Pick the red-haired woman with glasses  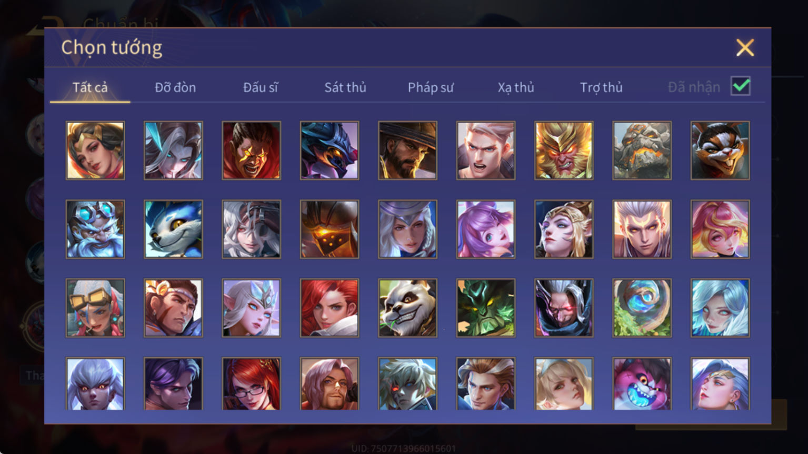[251, 384]
